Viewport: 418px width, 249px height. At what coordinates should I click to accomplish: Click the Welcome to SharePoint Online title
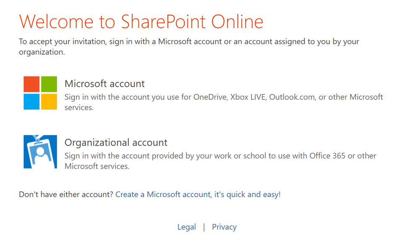(141, 21)
